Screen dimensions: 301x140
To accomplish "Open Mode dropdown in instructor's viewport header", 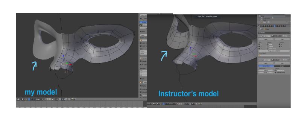I will (149, 104).
